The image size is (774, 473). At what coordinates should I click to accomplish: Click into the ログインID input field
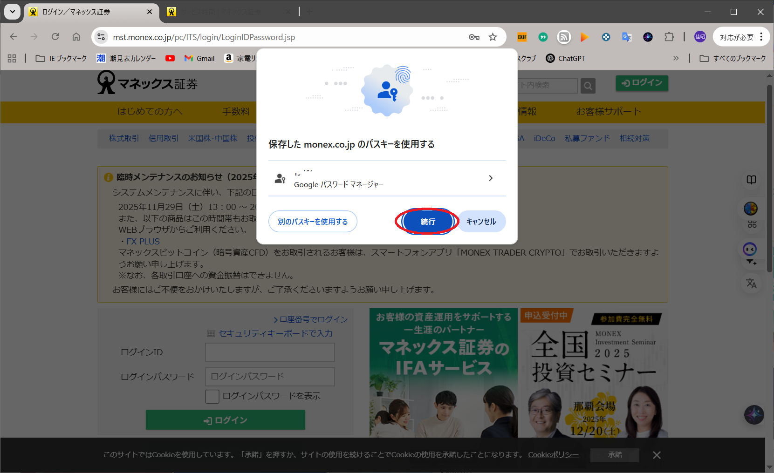pyautogui.click(x=270, y=352)
